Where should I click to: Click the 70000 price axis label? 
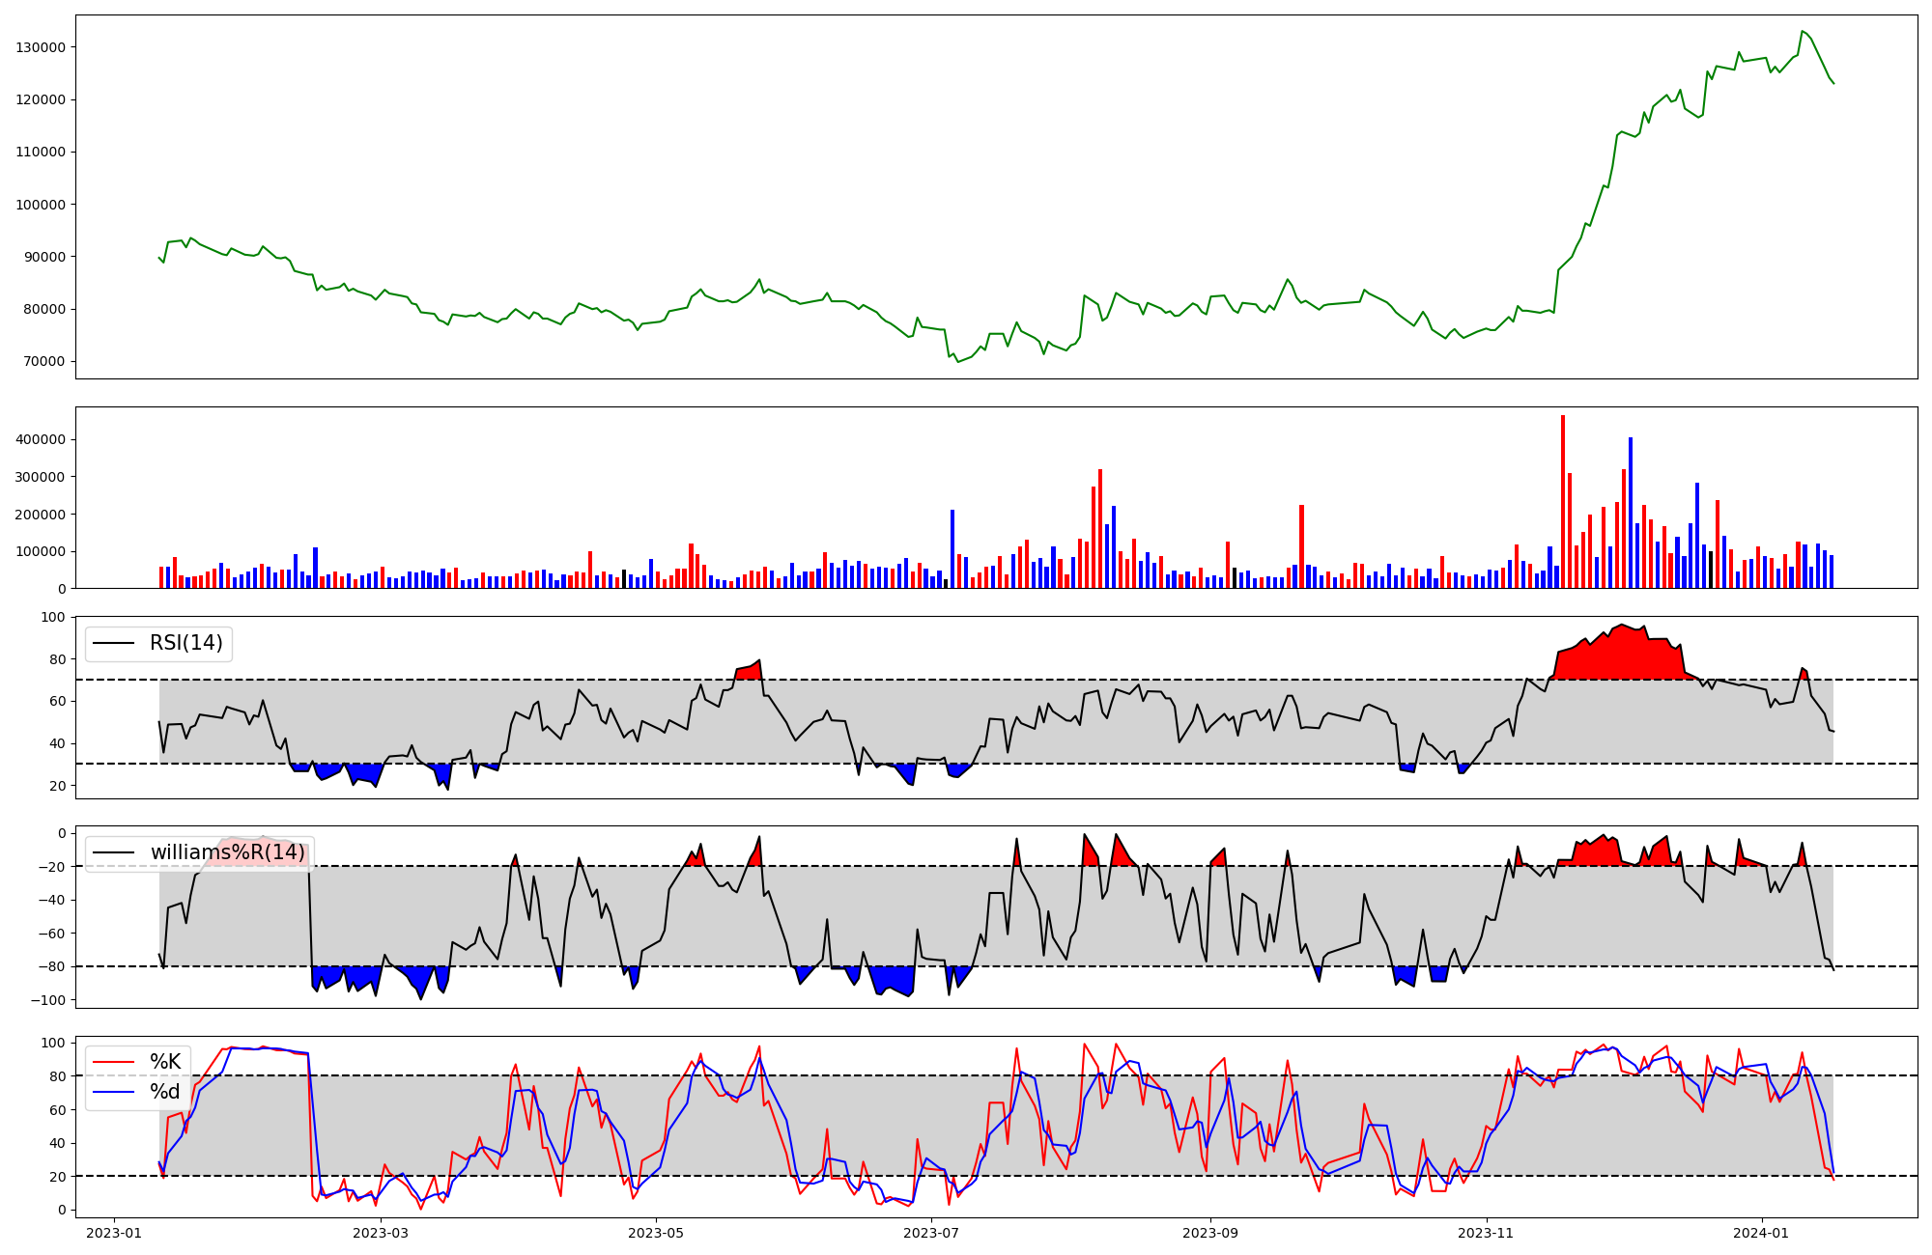click(x=43, y=362)
